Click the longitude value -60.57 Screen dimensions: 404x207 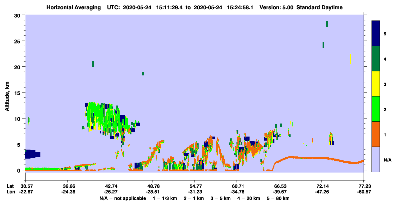[364, 192]
